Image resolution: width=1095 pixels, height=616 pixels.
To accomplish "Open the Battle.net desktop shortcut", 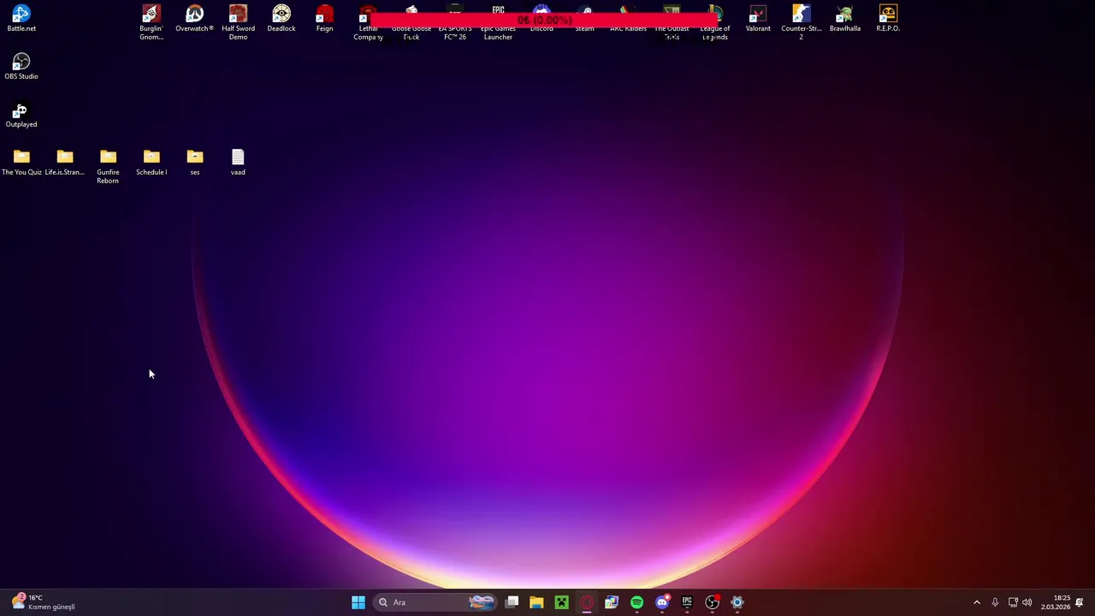I will (21, 18).
